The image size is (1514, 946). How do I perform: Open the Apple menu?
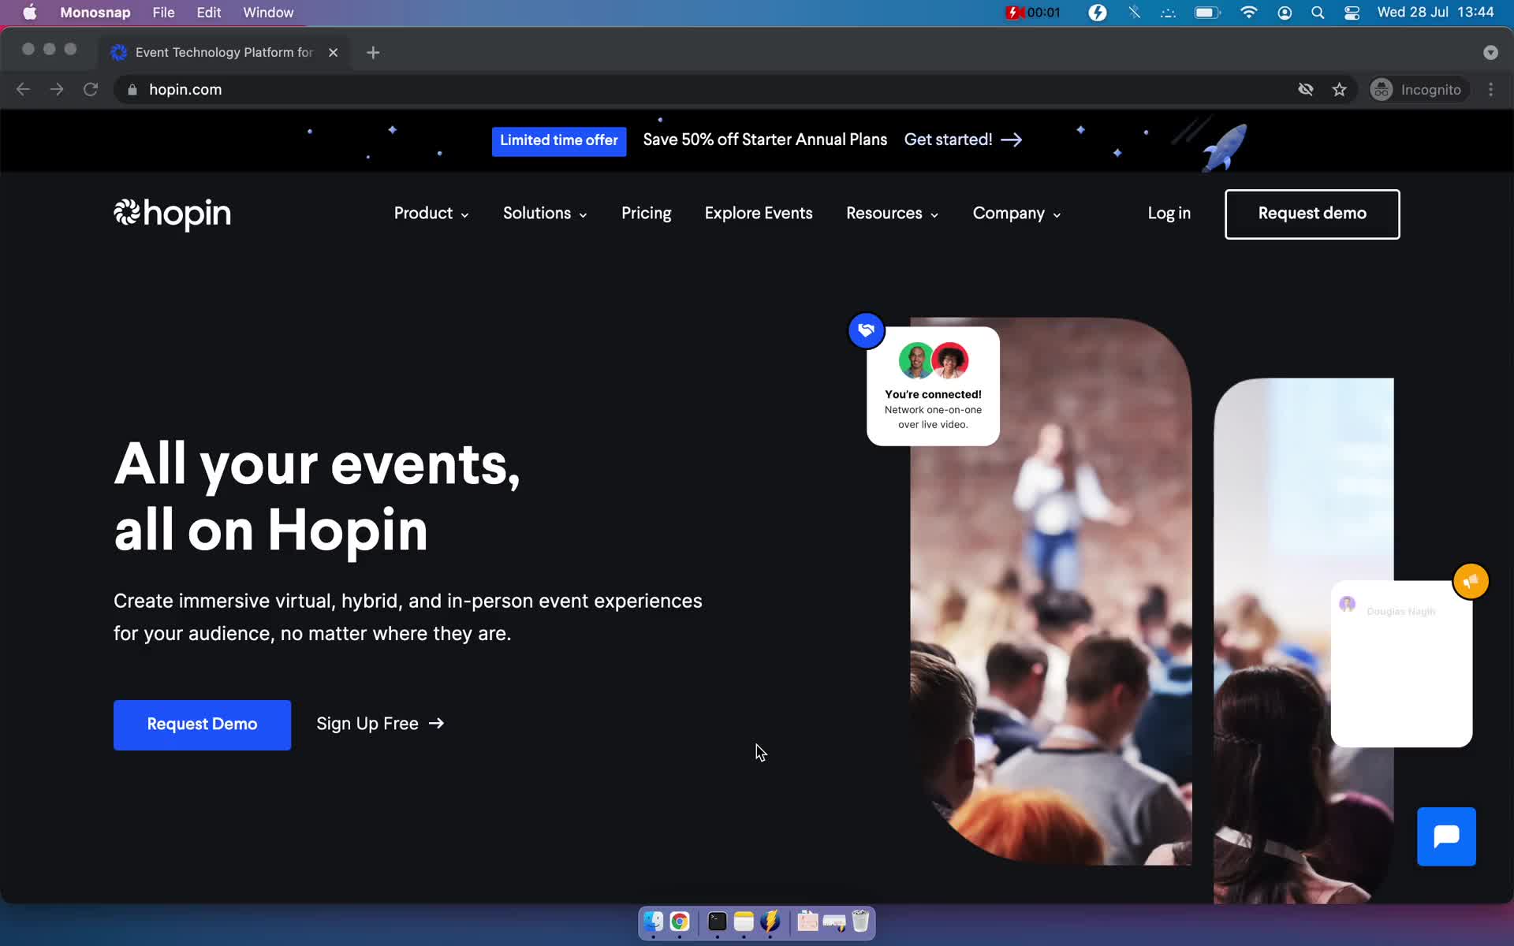[30, 12]
